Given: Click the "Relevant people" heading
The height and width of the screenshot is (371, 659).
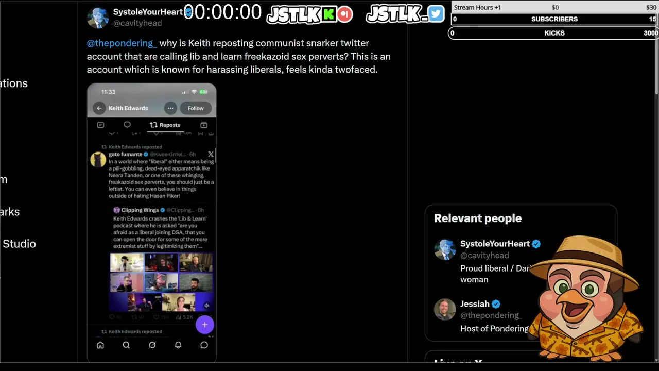Looking at the screenshot, I should tap(478, 218).
